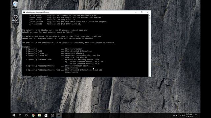The height and width of the screenshot is (118, 211).
Task: Click the console scrollbar up arrow
Action: point(149,15)
